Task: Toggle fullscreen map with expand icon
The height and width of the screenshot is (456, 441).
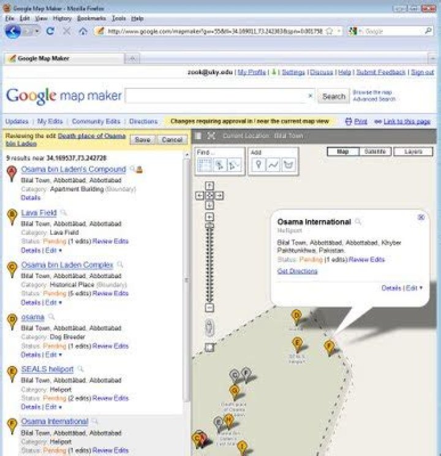Action: pyautogui.click(x=211, y=136)
